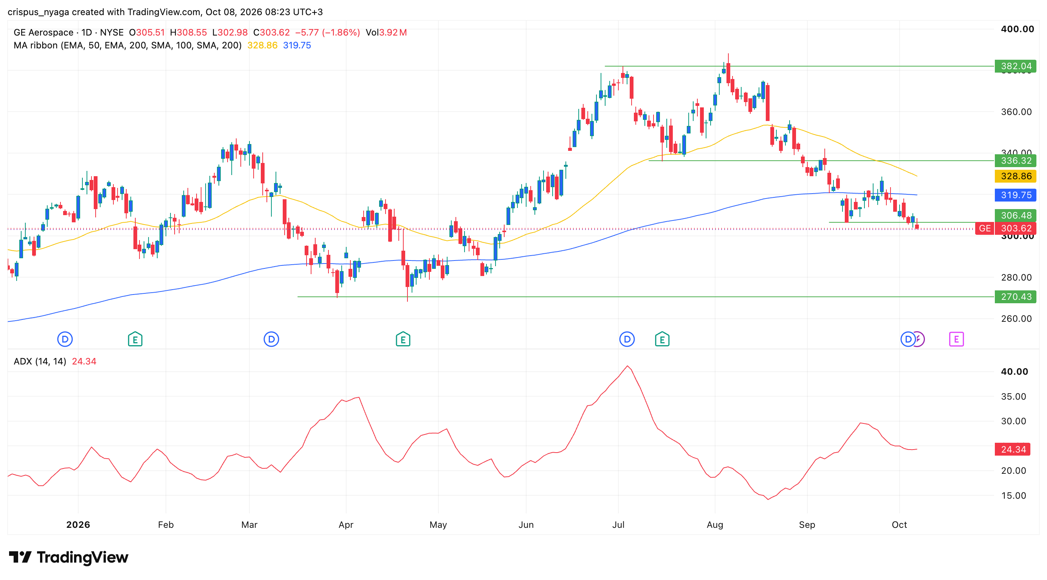Click the TradingView logo
This screenshot has width=1047, height=580.
click(68, 557)
